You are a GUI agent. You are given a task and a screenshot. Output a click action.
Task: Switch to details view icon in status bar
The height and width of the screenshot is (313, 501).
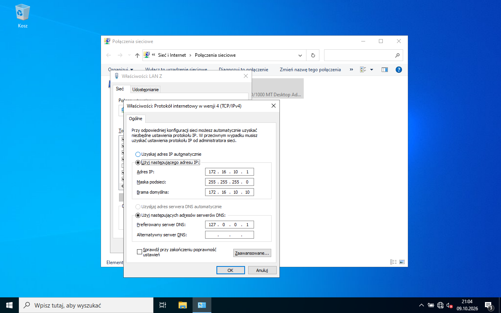point(393,262)
